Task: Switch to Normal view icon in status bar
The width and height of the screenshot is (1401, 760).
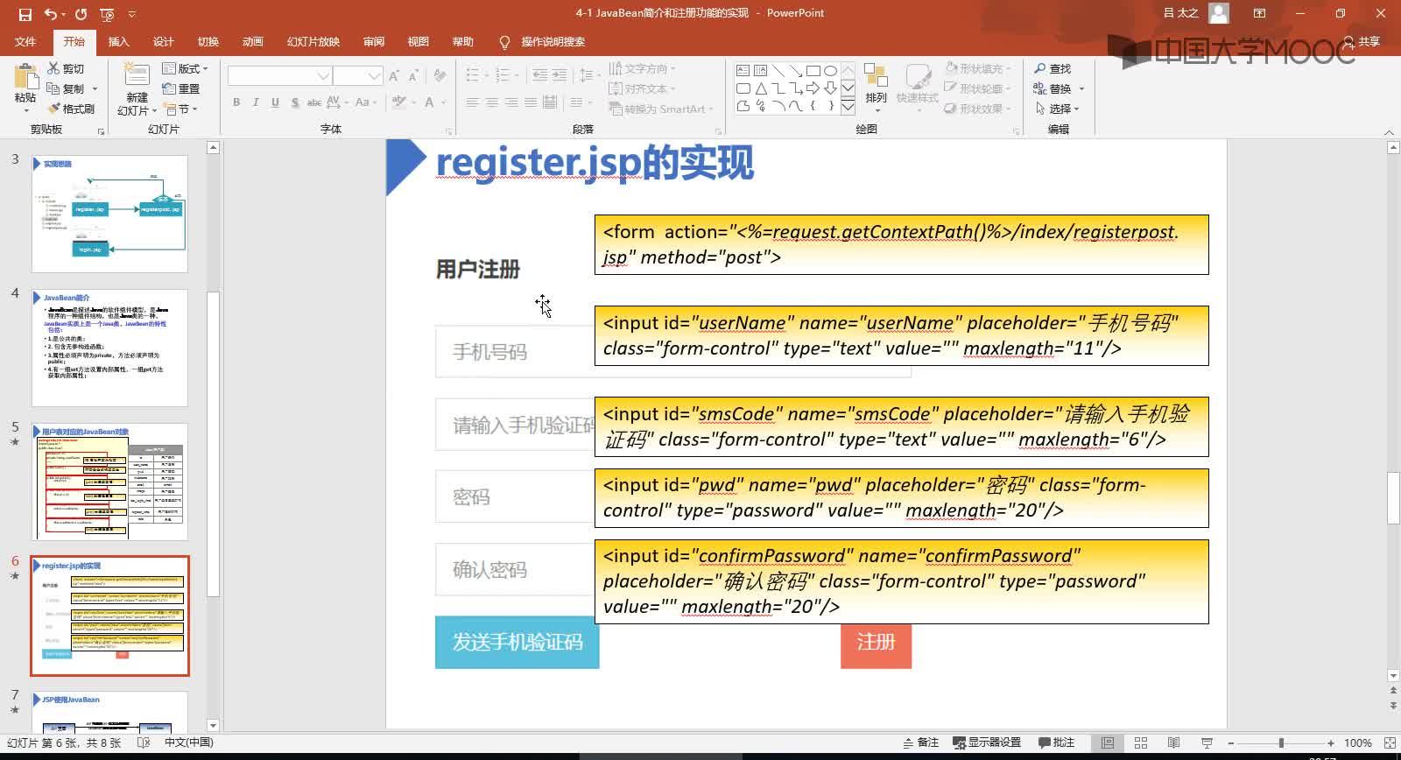Action: point(1107,742)
